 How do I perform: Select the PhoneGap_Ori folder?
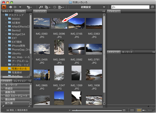tap(19, 49)
